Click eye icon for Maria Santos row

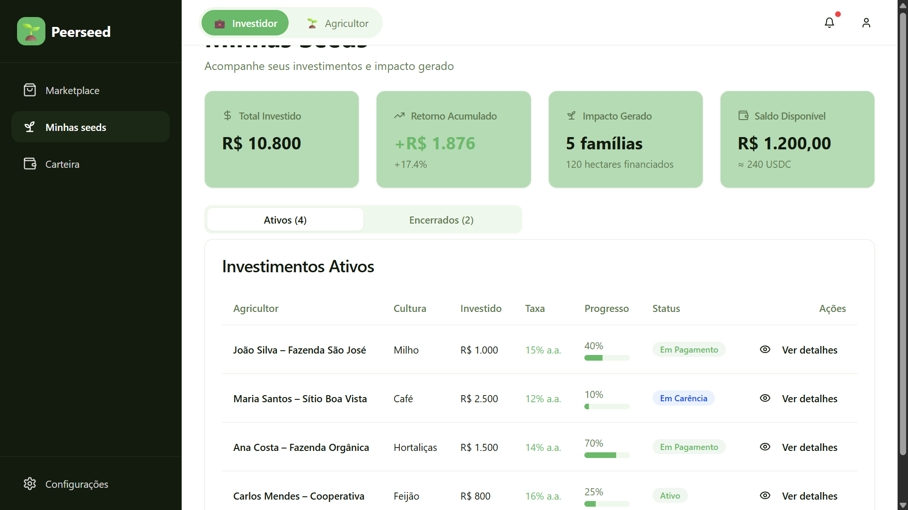tap(765, 398)
